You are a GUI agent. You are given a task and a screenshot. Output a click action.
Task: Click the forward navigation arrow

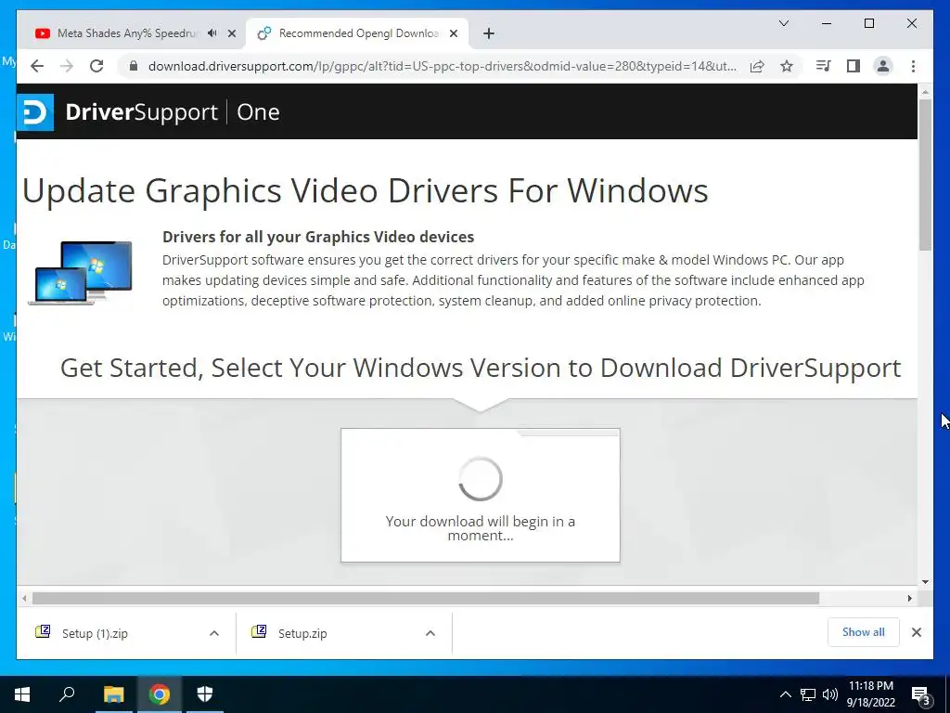(67, 66)
